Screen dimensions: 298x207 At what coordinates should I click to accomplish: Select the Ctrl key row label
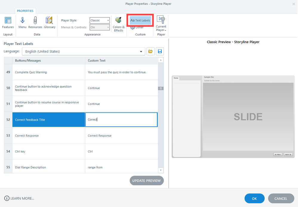49,151
